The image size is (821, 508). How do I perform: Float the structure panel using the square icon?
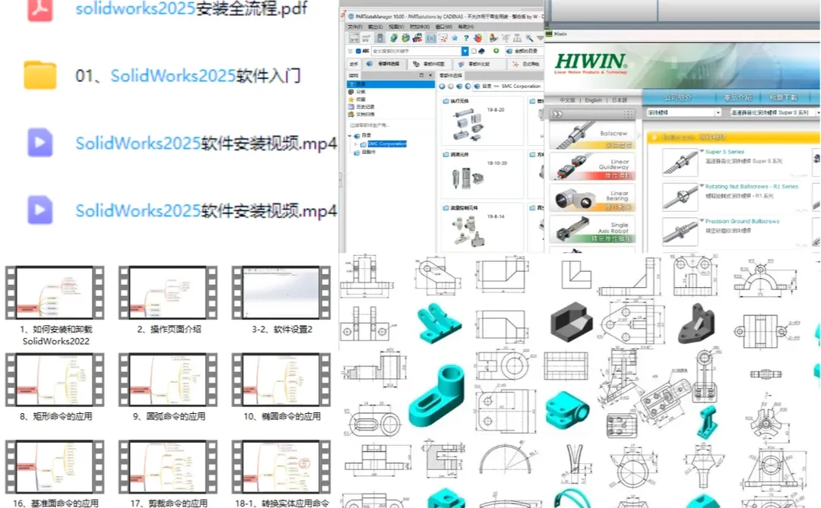click(421, 75)
